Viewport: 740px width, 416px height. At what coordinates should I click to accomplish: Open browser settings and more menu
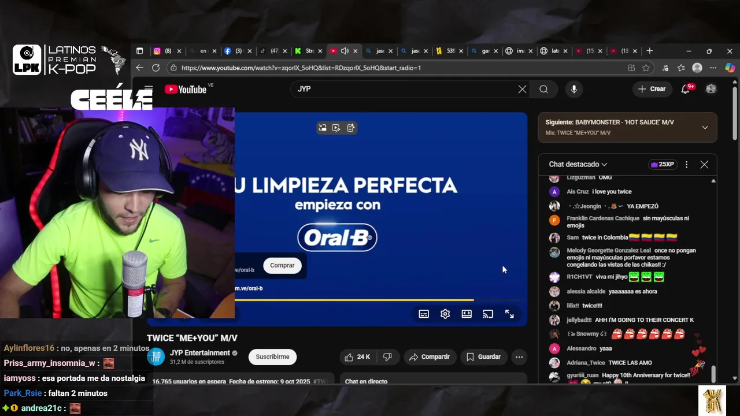pyautogui.click(x=713, y=68)
